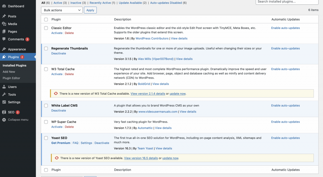Enable auto-updates for Yoast SEO
Viewport: 323px width, 177px height.
(x=285, y=138)
